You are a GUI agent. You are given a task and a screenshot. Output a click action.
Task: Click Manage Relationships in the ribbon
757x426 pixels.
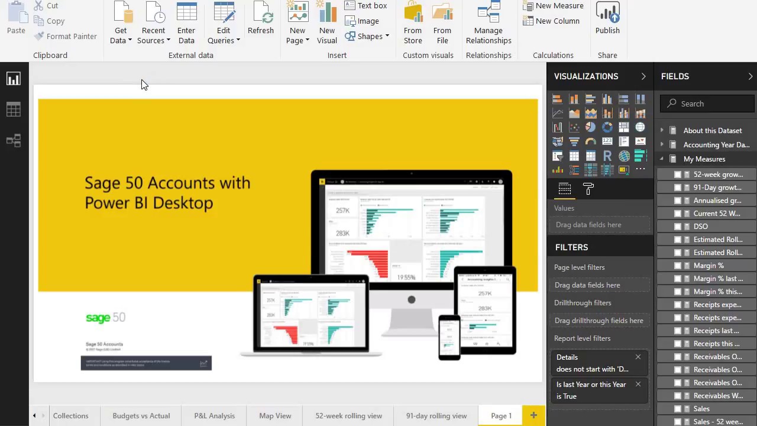click(489, 24)
